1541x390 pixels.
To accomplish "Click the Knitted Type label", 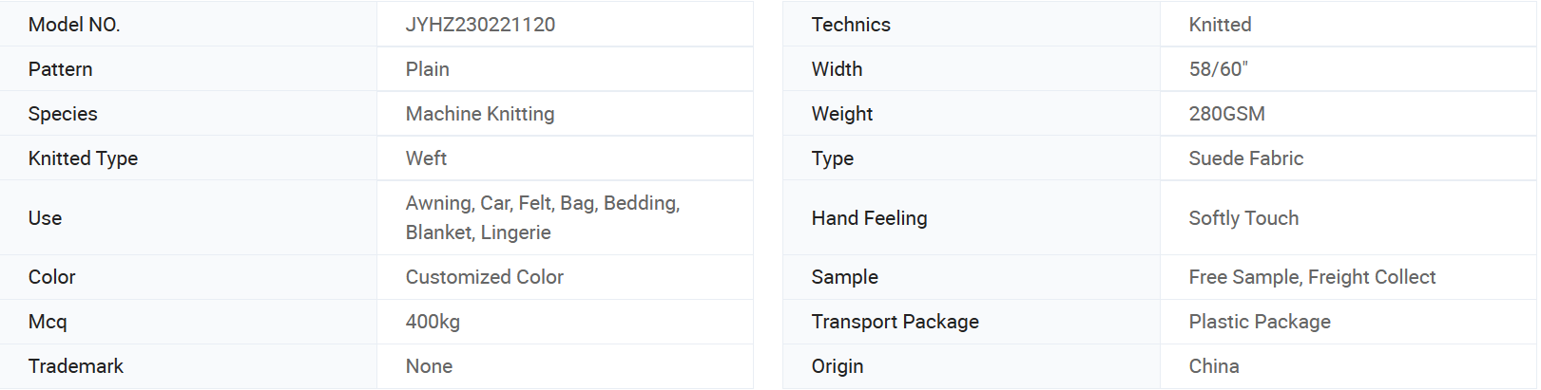I will [83, 158].
